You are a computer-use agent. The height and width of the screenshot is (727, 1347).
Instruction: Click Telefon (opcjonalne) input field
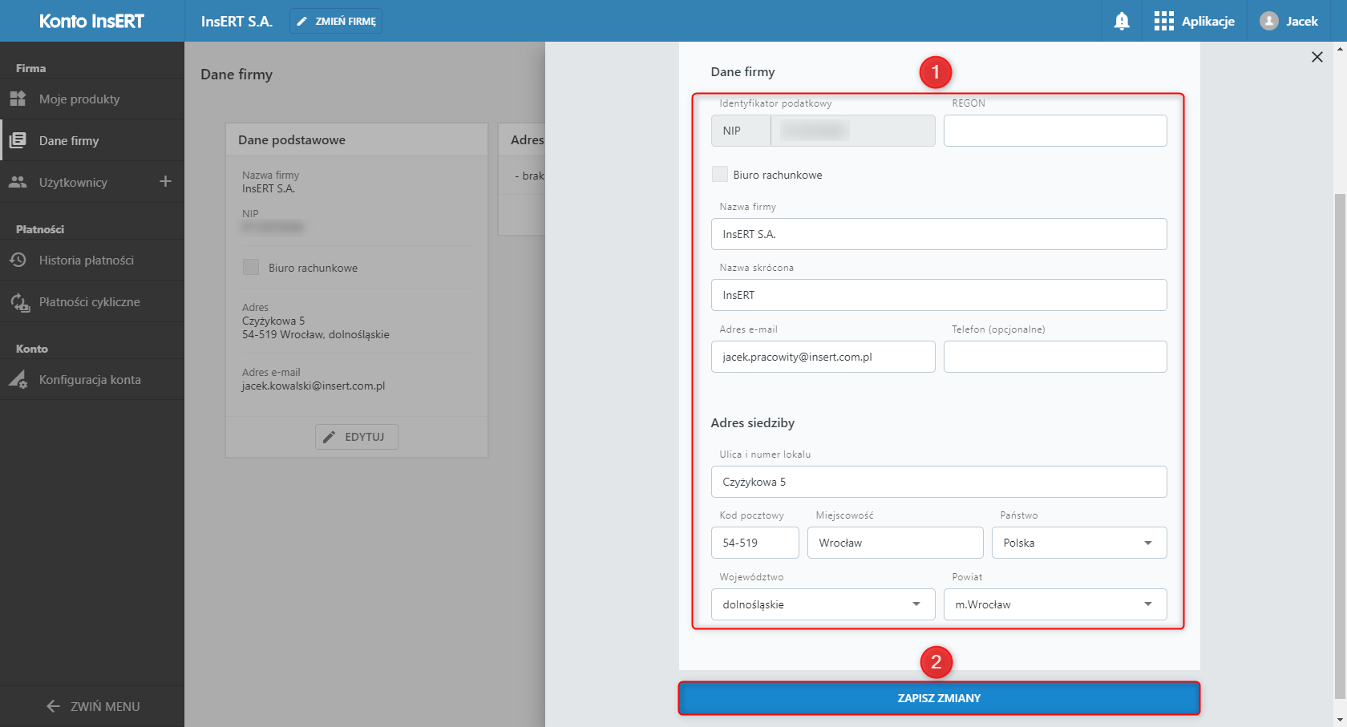(1055, 357)
